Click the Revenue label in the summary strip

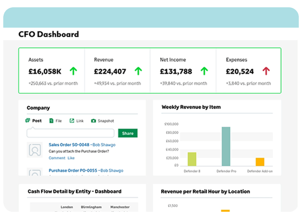[104, 60]
